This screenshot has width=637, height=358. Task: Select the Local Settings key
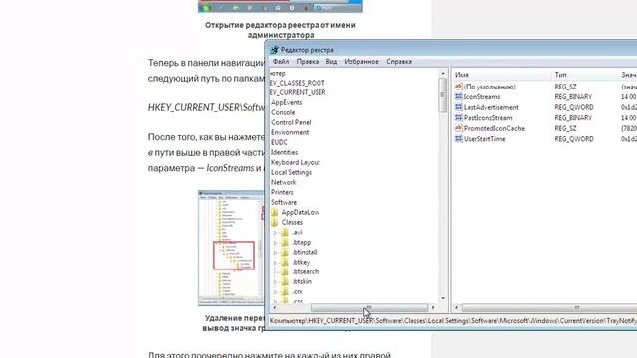tap(292, 172)
